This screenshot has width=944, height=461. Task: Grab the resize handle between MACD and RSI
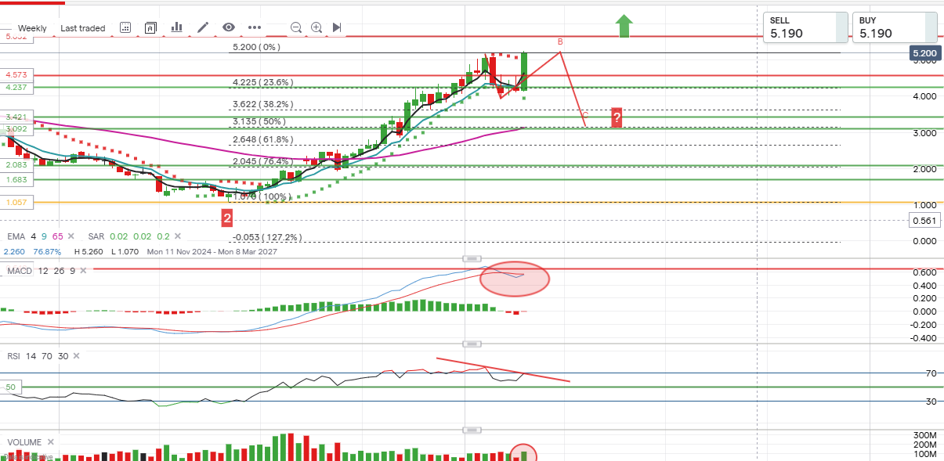[x=472, y=344]
